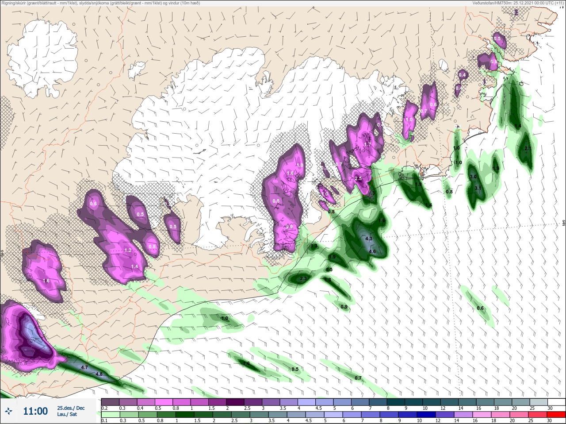Click the 3.1 rain value on the map
566x424 pixels.
478,188
